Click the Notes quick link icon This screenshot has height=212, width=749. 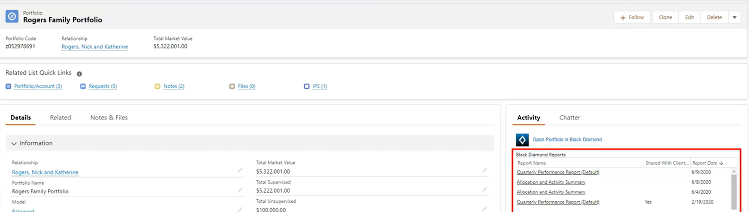click(157, 86)
